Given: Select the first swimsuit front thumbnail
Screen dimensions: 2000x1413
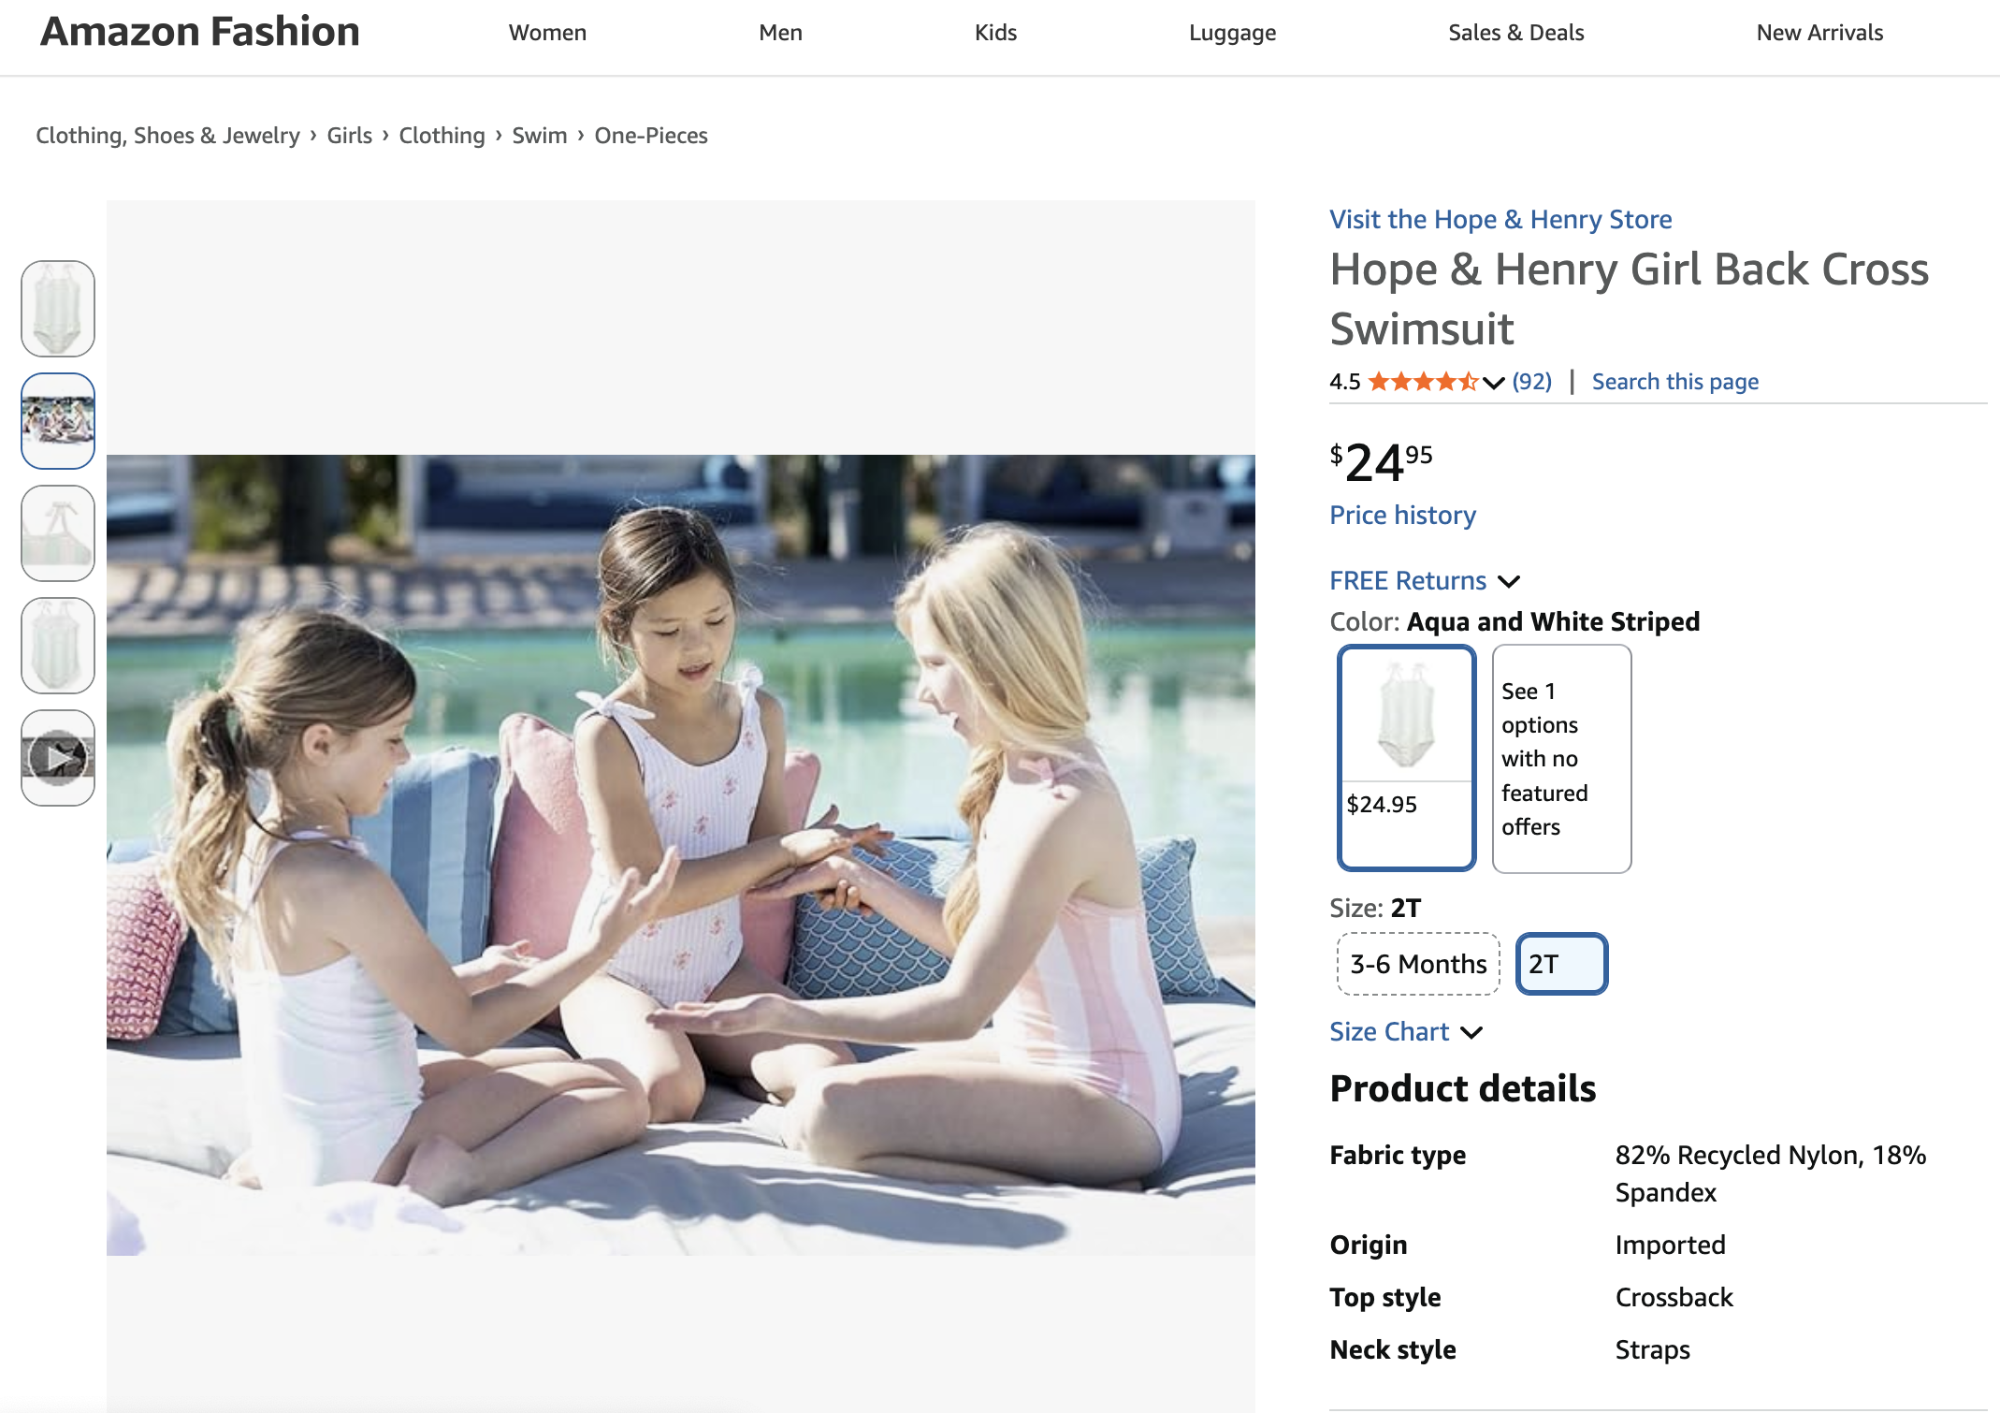Looking at the screenshot, I should click(58, 309).
